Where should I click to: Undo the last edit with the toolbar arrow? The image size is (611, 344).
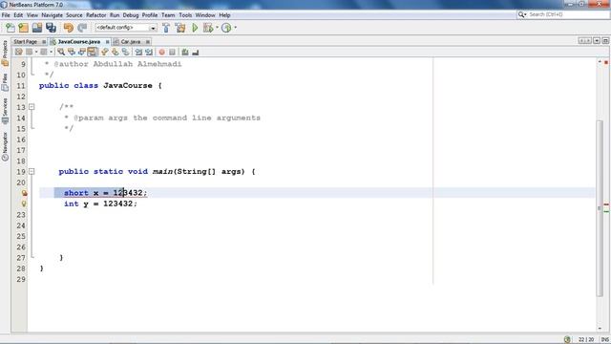coord(68,28)
